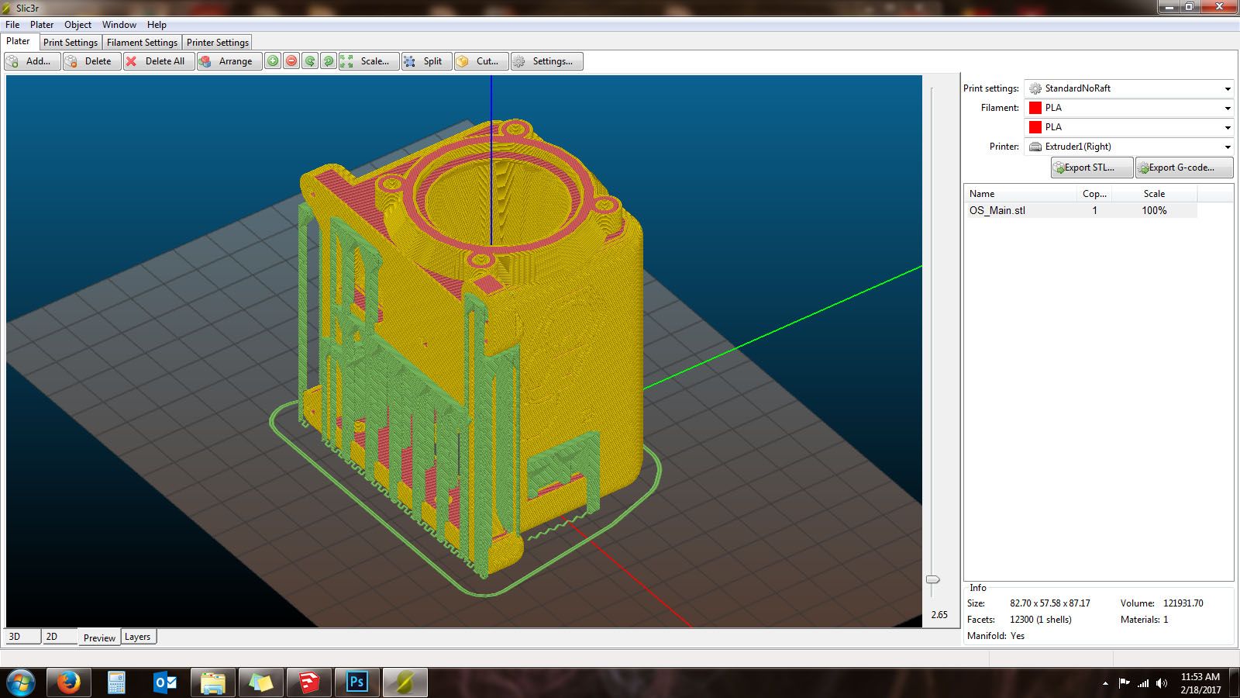Open the File menu
The image size is (1240, 698).
click(x=12, y=24)
